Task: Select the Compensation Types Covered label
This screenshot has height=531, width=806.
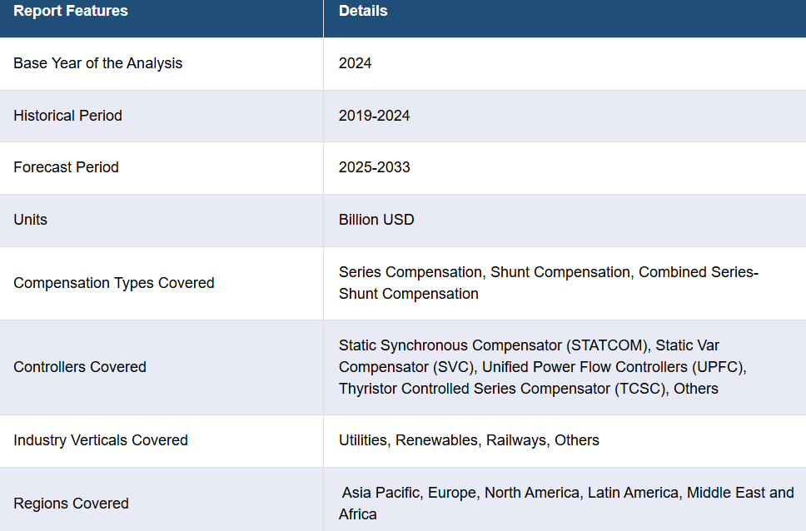Action: point(113,283)
